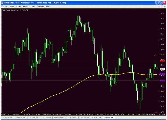Switch to the CHFJPY,H4 chart tab
Screen dimensions: 167x120
pos(97,117)
